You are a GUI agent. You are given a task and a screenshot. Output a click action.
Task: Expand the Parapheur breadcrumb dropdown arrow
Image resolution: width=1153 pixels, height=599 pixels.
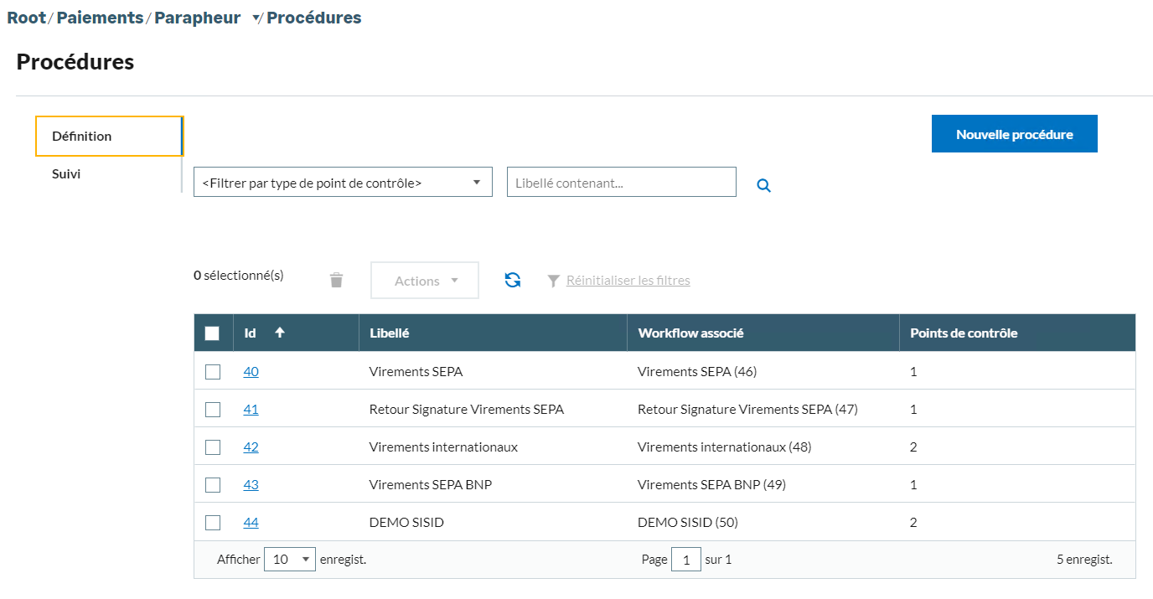pyautogui.click(x=256, y=18)
